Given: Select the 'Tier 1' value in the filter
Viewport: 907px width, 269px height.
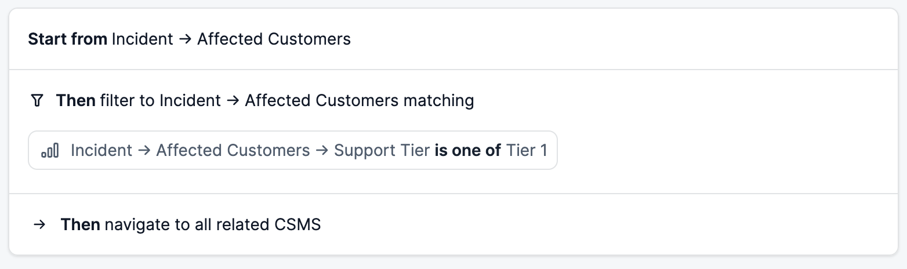Looking at the screenshot, I should point(527,151).
